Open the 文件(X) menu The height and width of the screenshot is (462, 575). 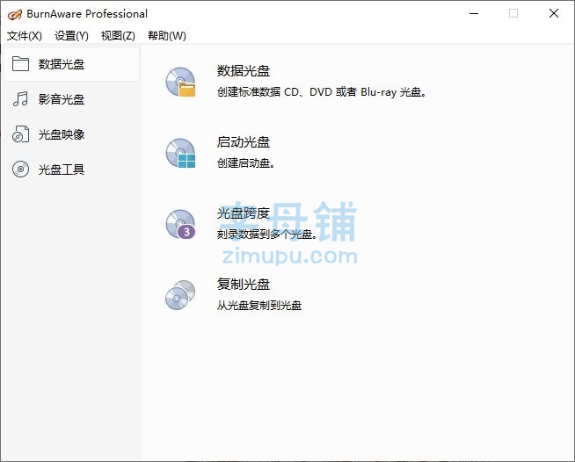25,35
